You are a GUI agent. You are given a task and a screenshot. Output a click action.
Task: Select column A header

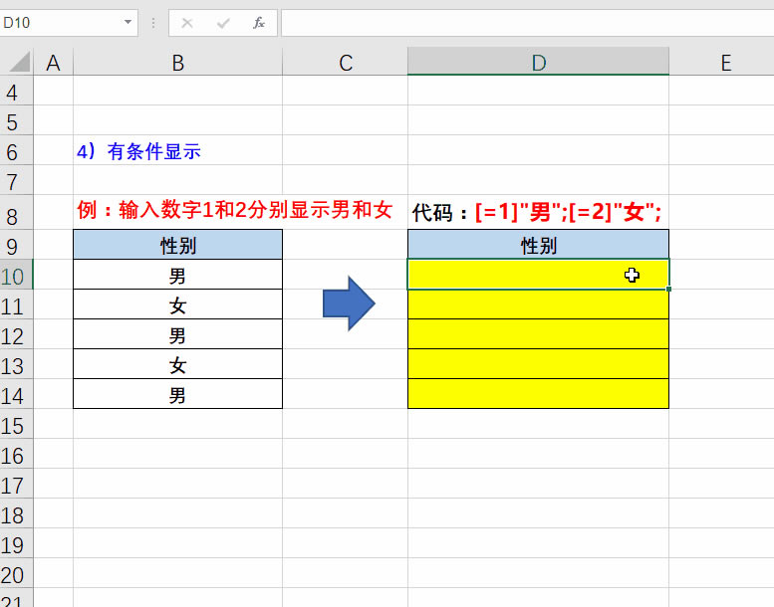pyautogui.click(x=54, y=62)
